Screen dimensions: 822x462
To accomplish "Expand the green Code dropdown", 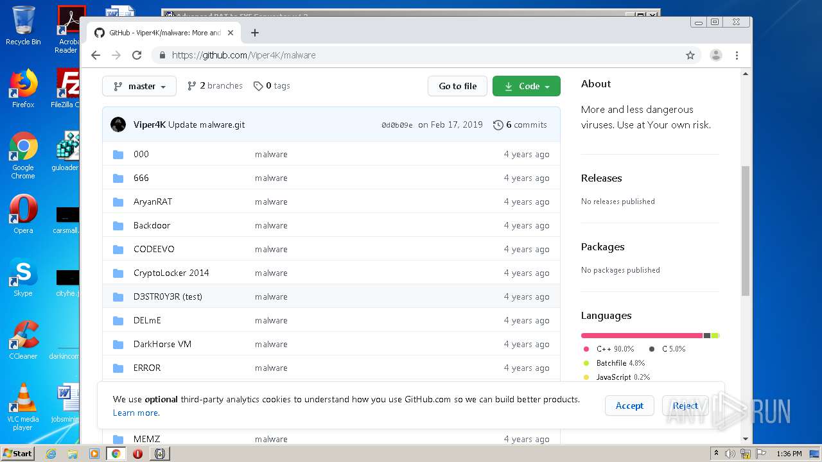I will click(527, 86).
